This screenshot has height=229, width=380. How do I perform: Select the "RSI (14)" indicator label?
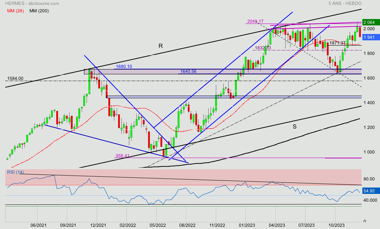(x=15, y=172)
